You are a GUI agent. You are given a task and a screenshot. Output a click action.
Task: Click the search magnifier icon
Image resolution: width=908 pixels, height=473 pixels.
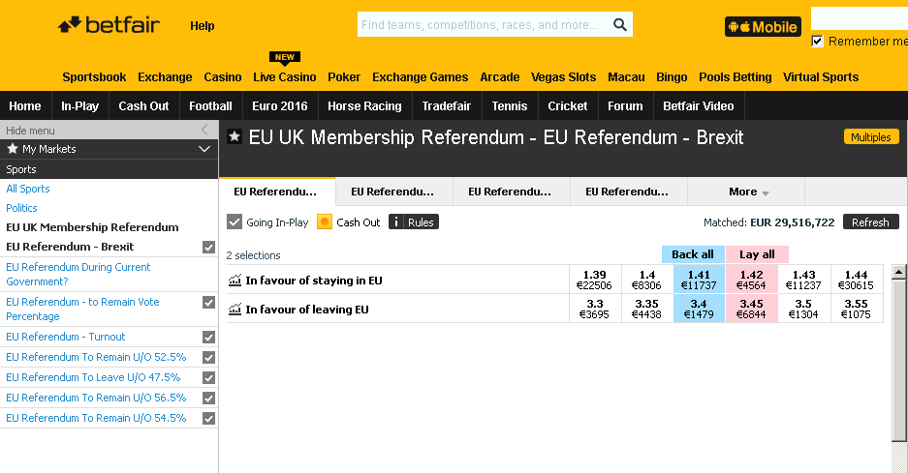[x=620, y=25]
